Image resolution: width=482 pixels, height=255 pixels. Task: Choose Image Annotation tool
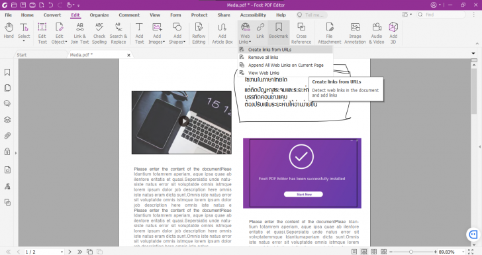[355, 33]
